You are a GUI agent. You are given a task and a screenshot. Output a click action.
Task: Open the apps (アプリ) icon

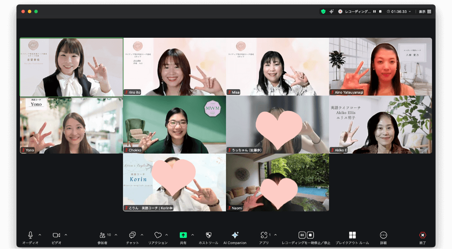coord(264,235)
